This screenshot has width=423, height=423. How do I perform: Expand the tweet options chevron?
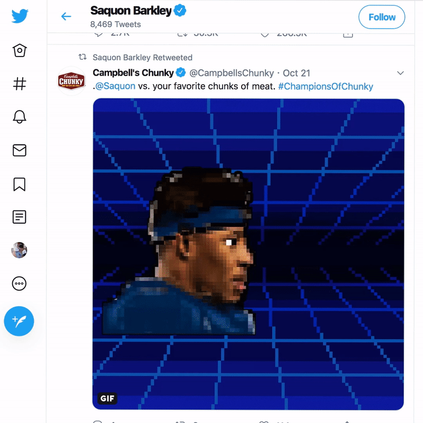400,73
